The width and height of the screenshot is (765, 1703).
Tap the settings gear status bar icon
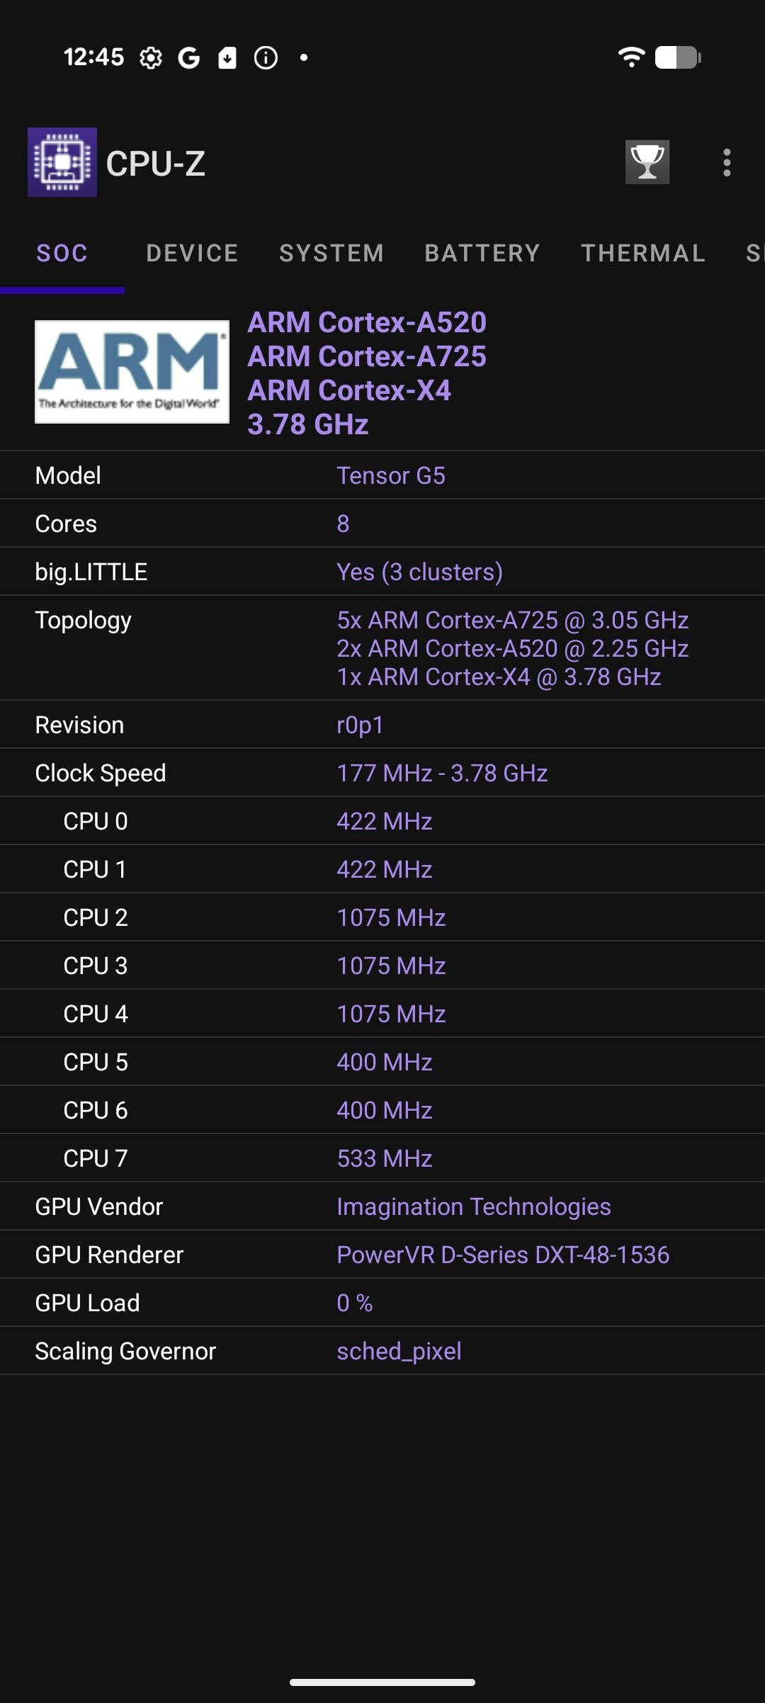pyautogui.click(x=150, y=58)
